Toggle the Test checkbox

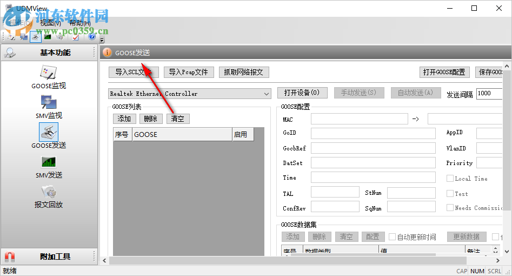[x=450, y=194]
